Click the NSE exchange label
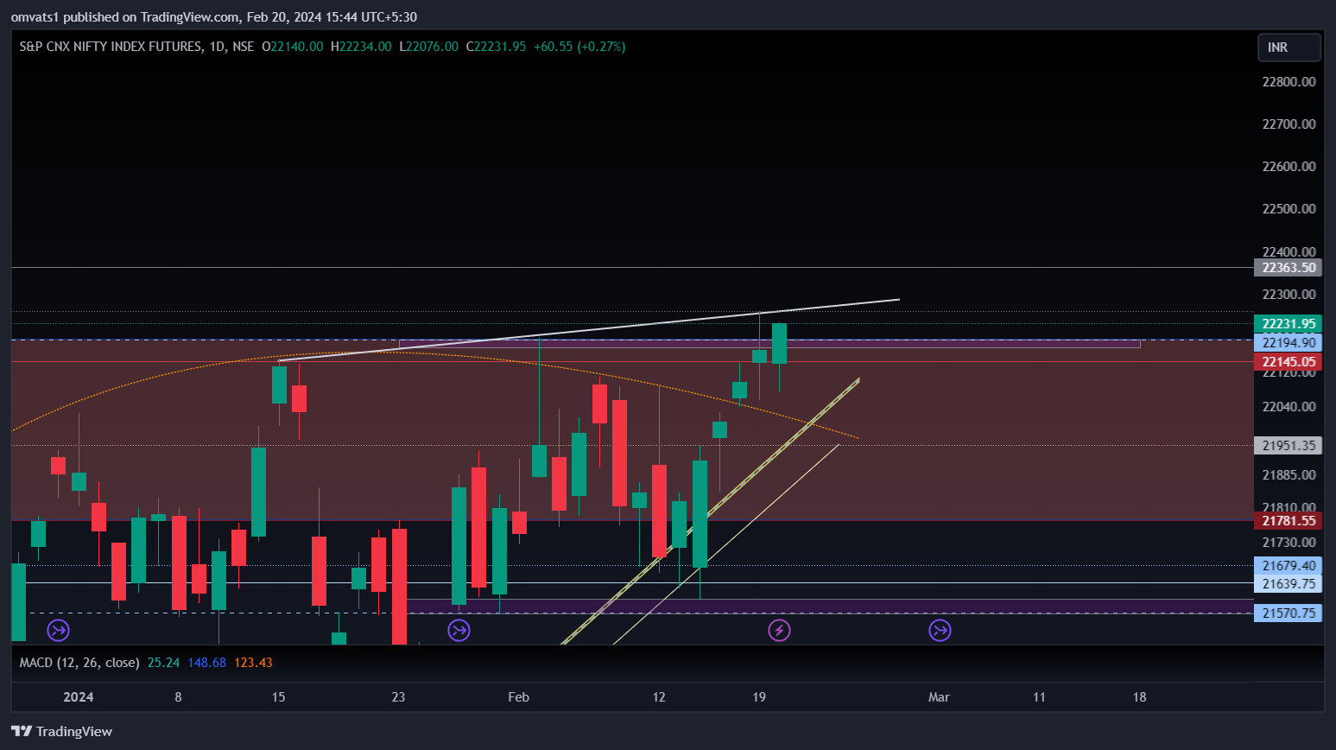Screen dimensions: 1336x750 click(x=244, y=47)
